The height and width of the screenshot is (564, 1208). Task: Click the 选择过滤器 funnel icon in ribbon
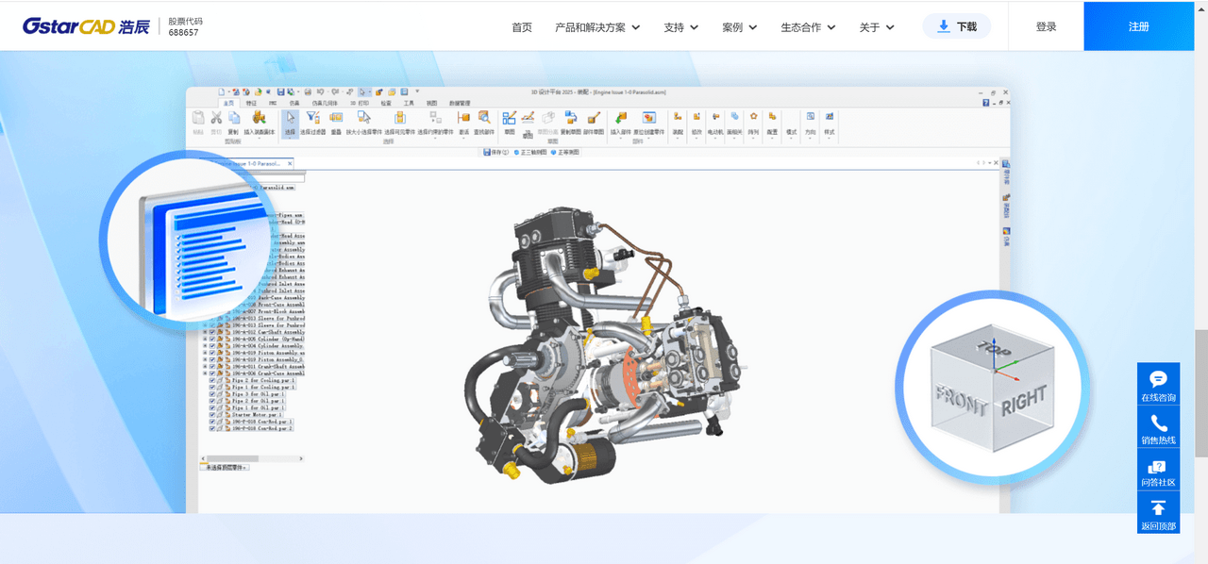312,119
